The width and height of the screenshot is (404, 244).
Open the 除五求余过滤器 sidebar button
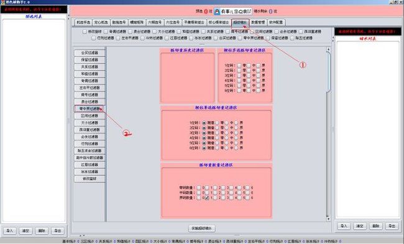click(90, 151)
